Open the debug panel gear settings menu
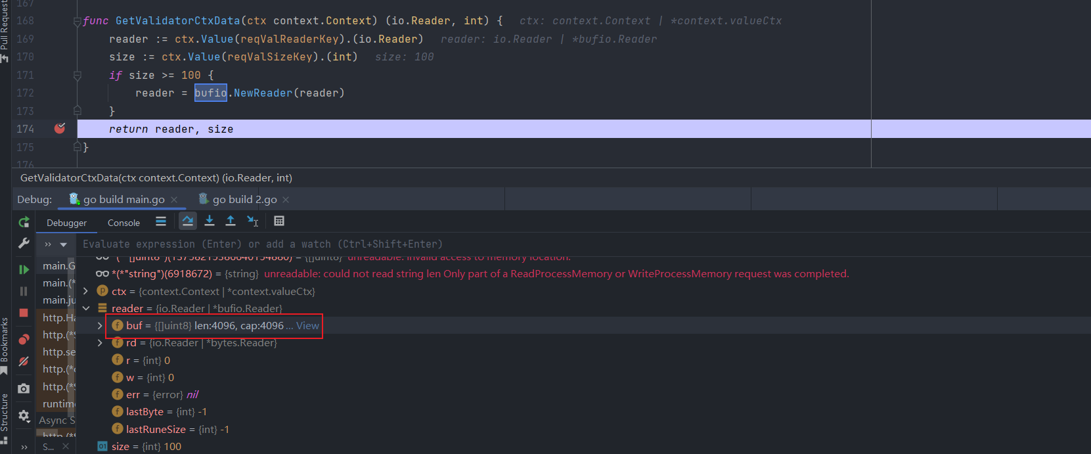The image size is (1091, 454). (24, 416)
